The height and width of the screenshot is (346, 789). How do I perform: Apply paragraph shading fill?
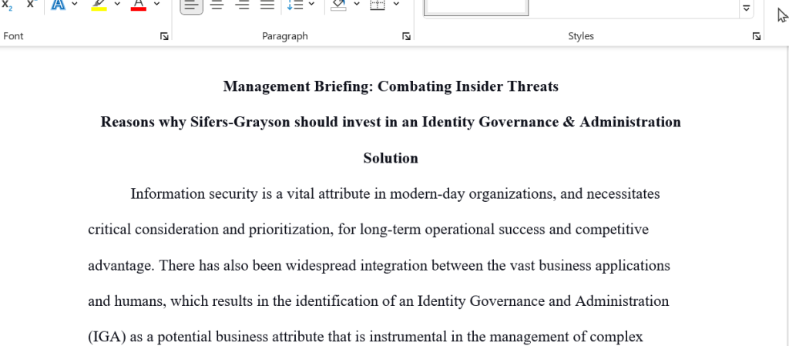click(339, 5)
